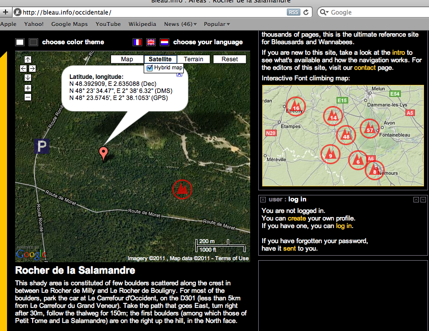Click the log in link

(344, 226)
